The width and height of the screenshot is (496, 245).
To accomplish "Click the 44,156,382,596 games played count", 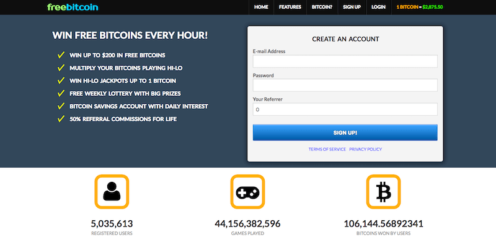I will tap(247, 224).
